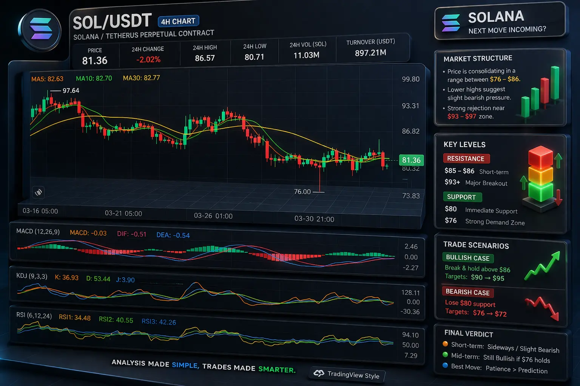580x386 pixels.
Task: Click the green 81.36 price tag on the chart axis
Action: tap(411, 160)
